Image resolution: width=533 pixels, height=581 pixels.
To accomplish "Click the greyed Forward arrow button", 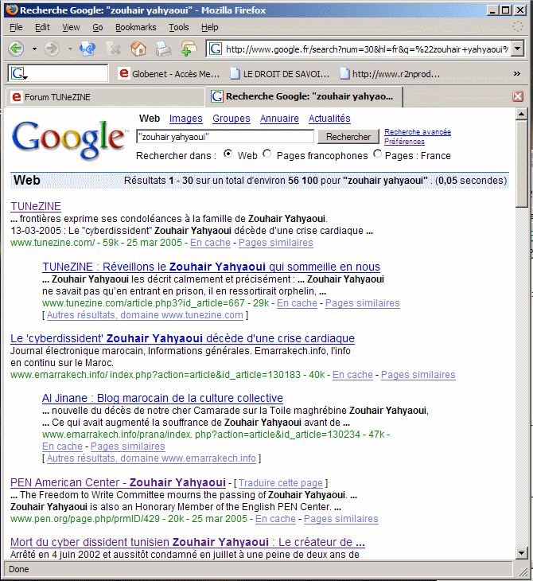I will [x=52, y=49].
